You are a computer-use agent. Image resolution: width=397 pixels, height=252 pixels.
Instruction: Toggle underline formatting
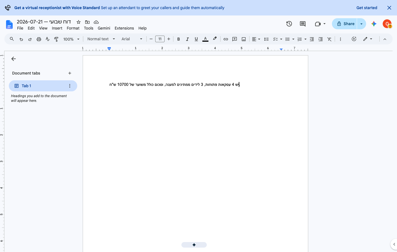pos(196,39)
